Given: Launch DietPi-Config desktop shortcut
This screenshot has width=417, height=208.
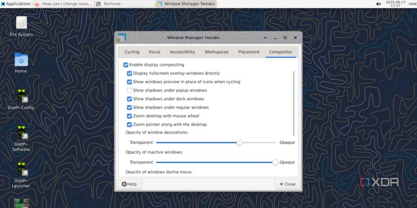Looking at the screenshot, I should click(x=21, y=99).
